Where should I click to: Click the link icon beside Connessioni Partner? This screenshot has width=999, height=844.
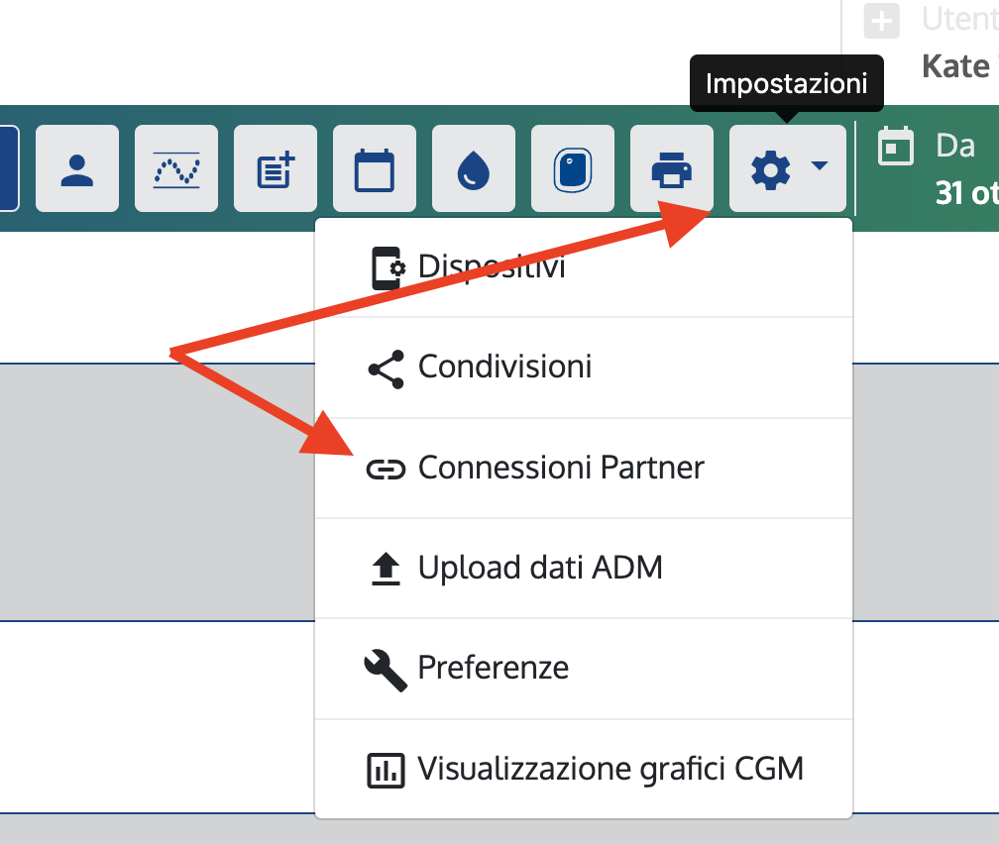(386, 471)
